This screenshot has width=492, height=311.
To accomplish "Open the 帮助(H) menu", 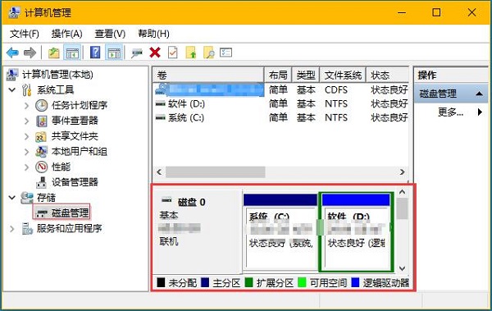I will point(154,34).
